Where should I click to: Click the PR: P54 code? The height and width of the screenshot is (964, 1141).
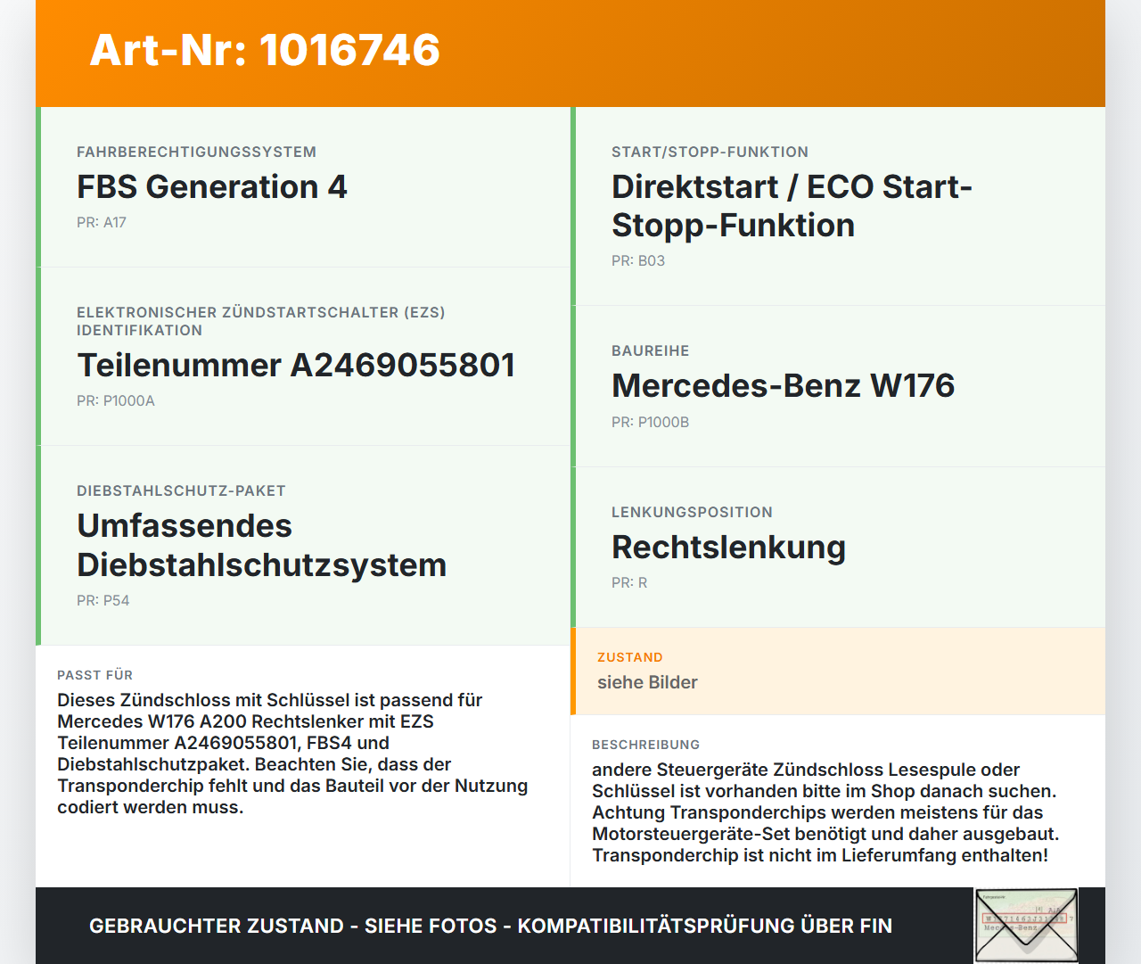click(103, 600)
